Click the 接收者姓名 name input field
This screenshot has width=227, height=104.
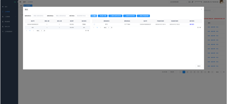click(39, 16)
